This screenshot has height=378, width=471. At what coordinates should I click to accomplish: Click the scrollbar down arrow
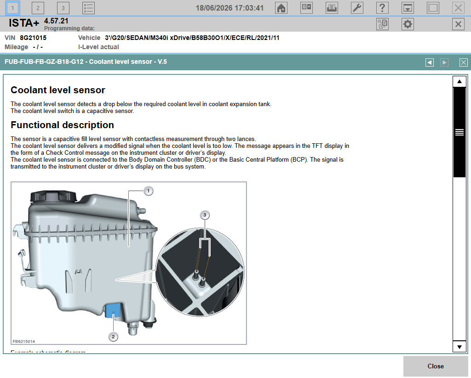[460, 347]
